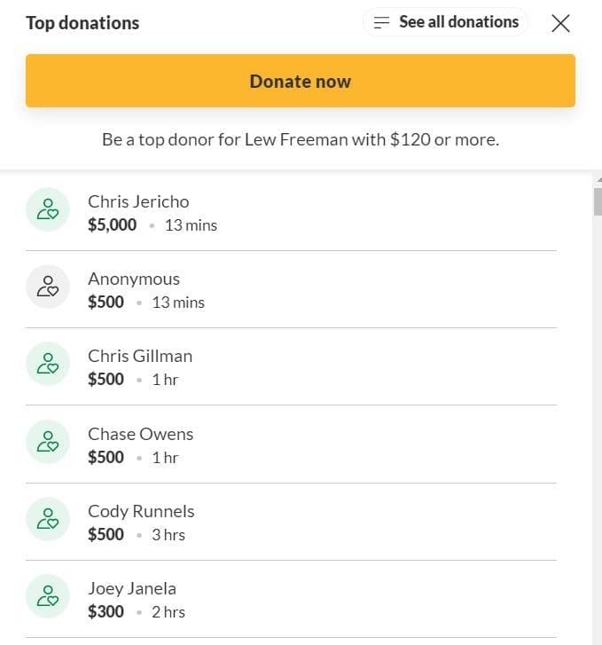Click the filter lines icon beside See all donations
Screen dimensions: 602x645
(x=382, y=23)
